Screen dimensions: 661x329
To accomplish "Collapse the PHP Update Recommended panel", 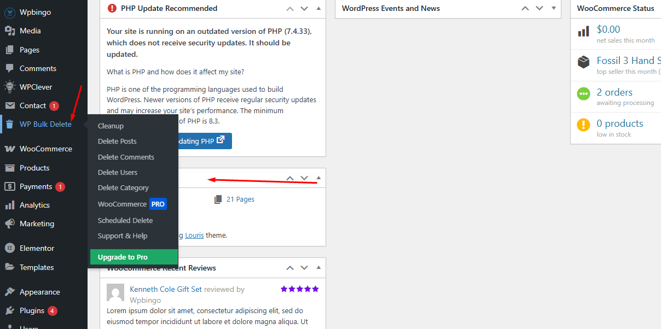I will 318,8.
